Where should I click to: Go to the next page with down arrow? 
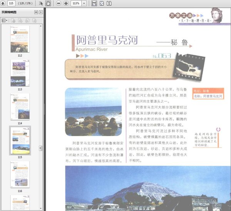pyautogui.click(x=3, y=3)
